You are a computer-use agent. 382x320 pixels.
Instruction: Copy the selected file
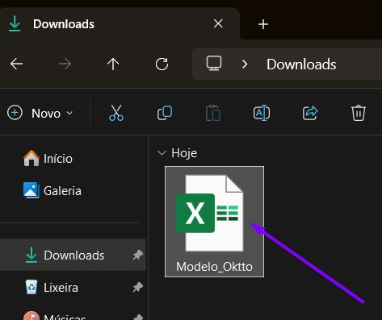(x=165, y=113)
